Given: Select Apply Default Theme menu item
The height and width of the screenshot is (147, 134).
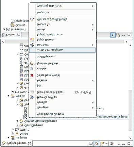Looking at the screenshot, I should click(62, 35).
